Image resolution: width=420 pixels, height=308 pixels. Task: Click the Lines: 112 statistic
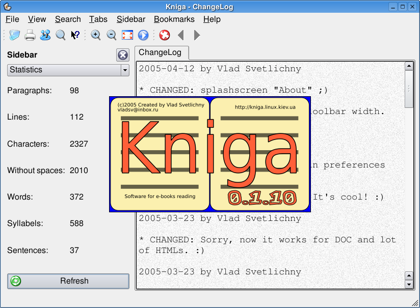pos(45,117)
